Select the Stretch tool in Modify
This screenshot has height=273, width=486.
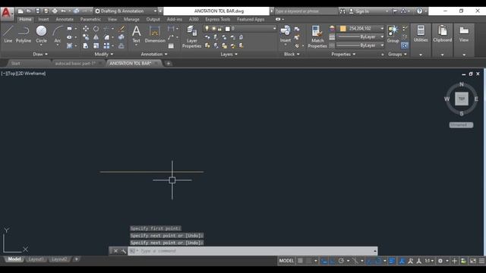(86, 45)
